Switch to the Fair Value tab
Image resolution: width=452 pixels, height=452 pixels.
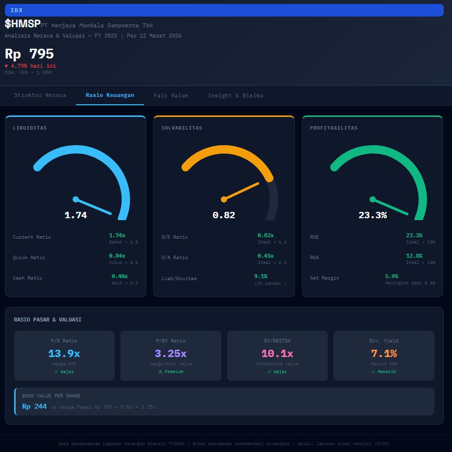171,95
